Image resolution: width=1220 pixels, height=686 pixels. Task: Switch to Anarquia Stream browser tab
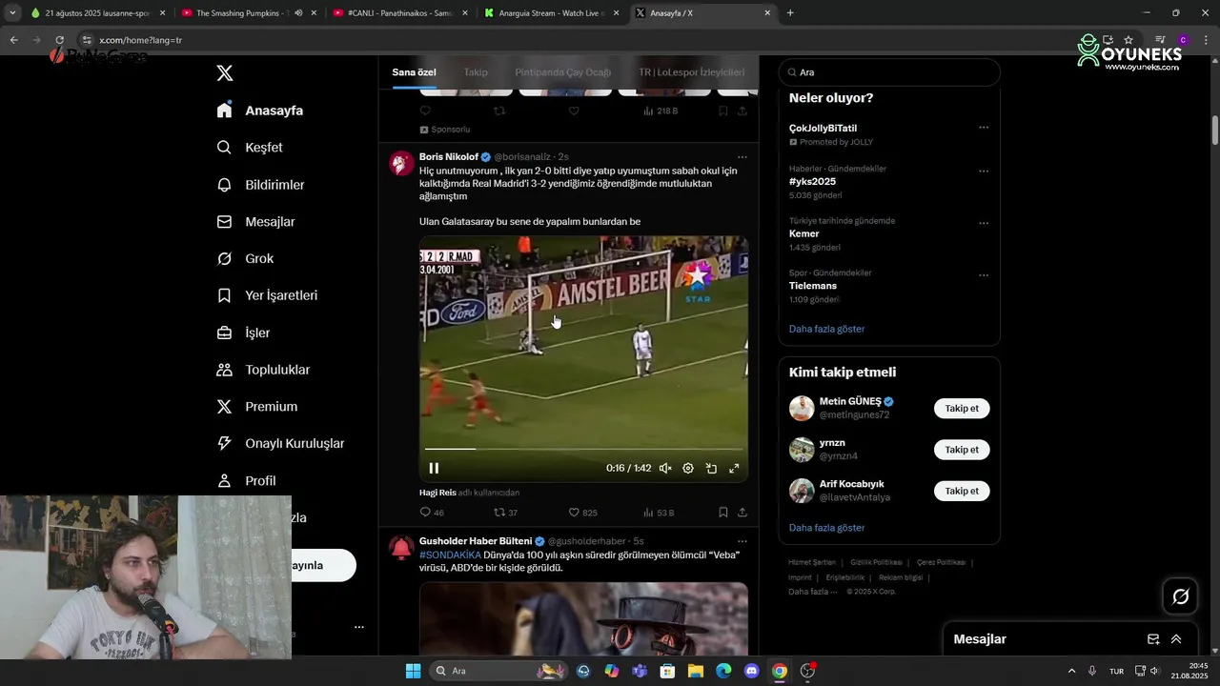pyautogui.click(x=551, y=13)
